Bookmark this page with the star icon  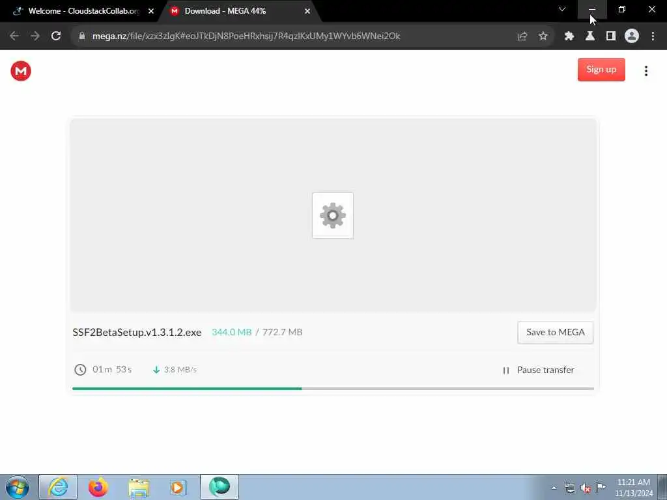click(543, 36)
